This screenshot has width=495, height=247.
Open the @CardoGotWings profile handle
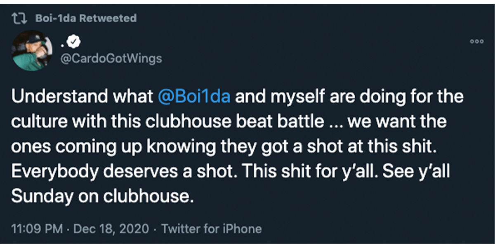pyautogui.click(x=111, y=58)
